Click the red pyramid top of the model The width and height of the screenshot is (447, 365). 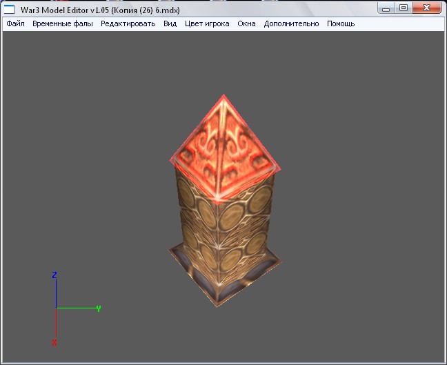(x=223, y=151)
